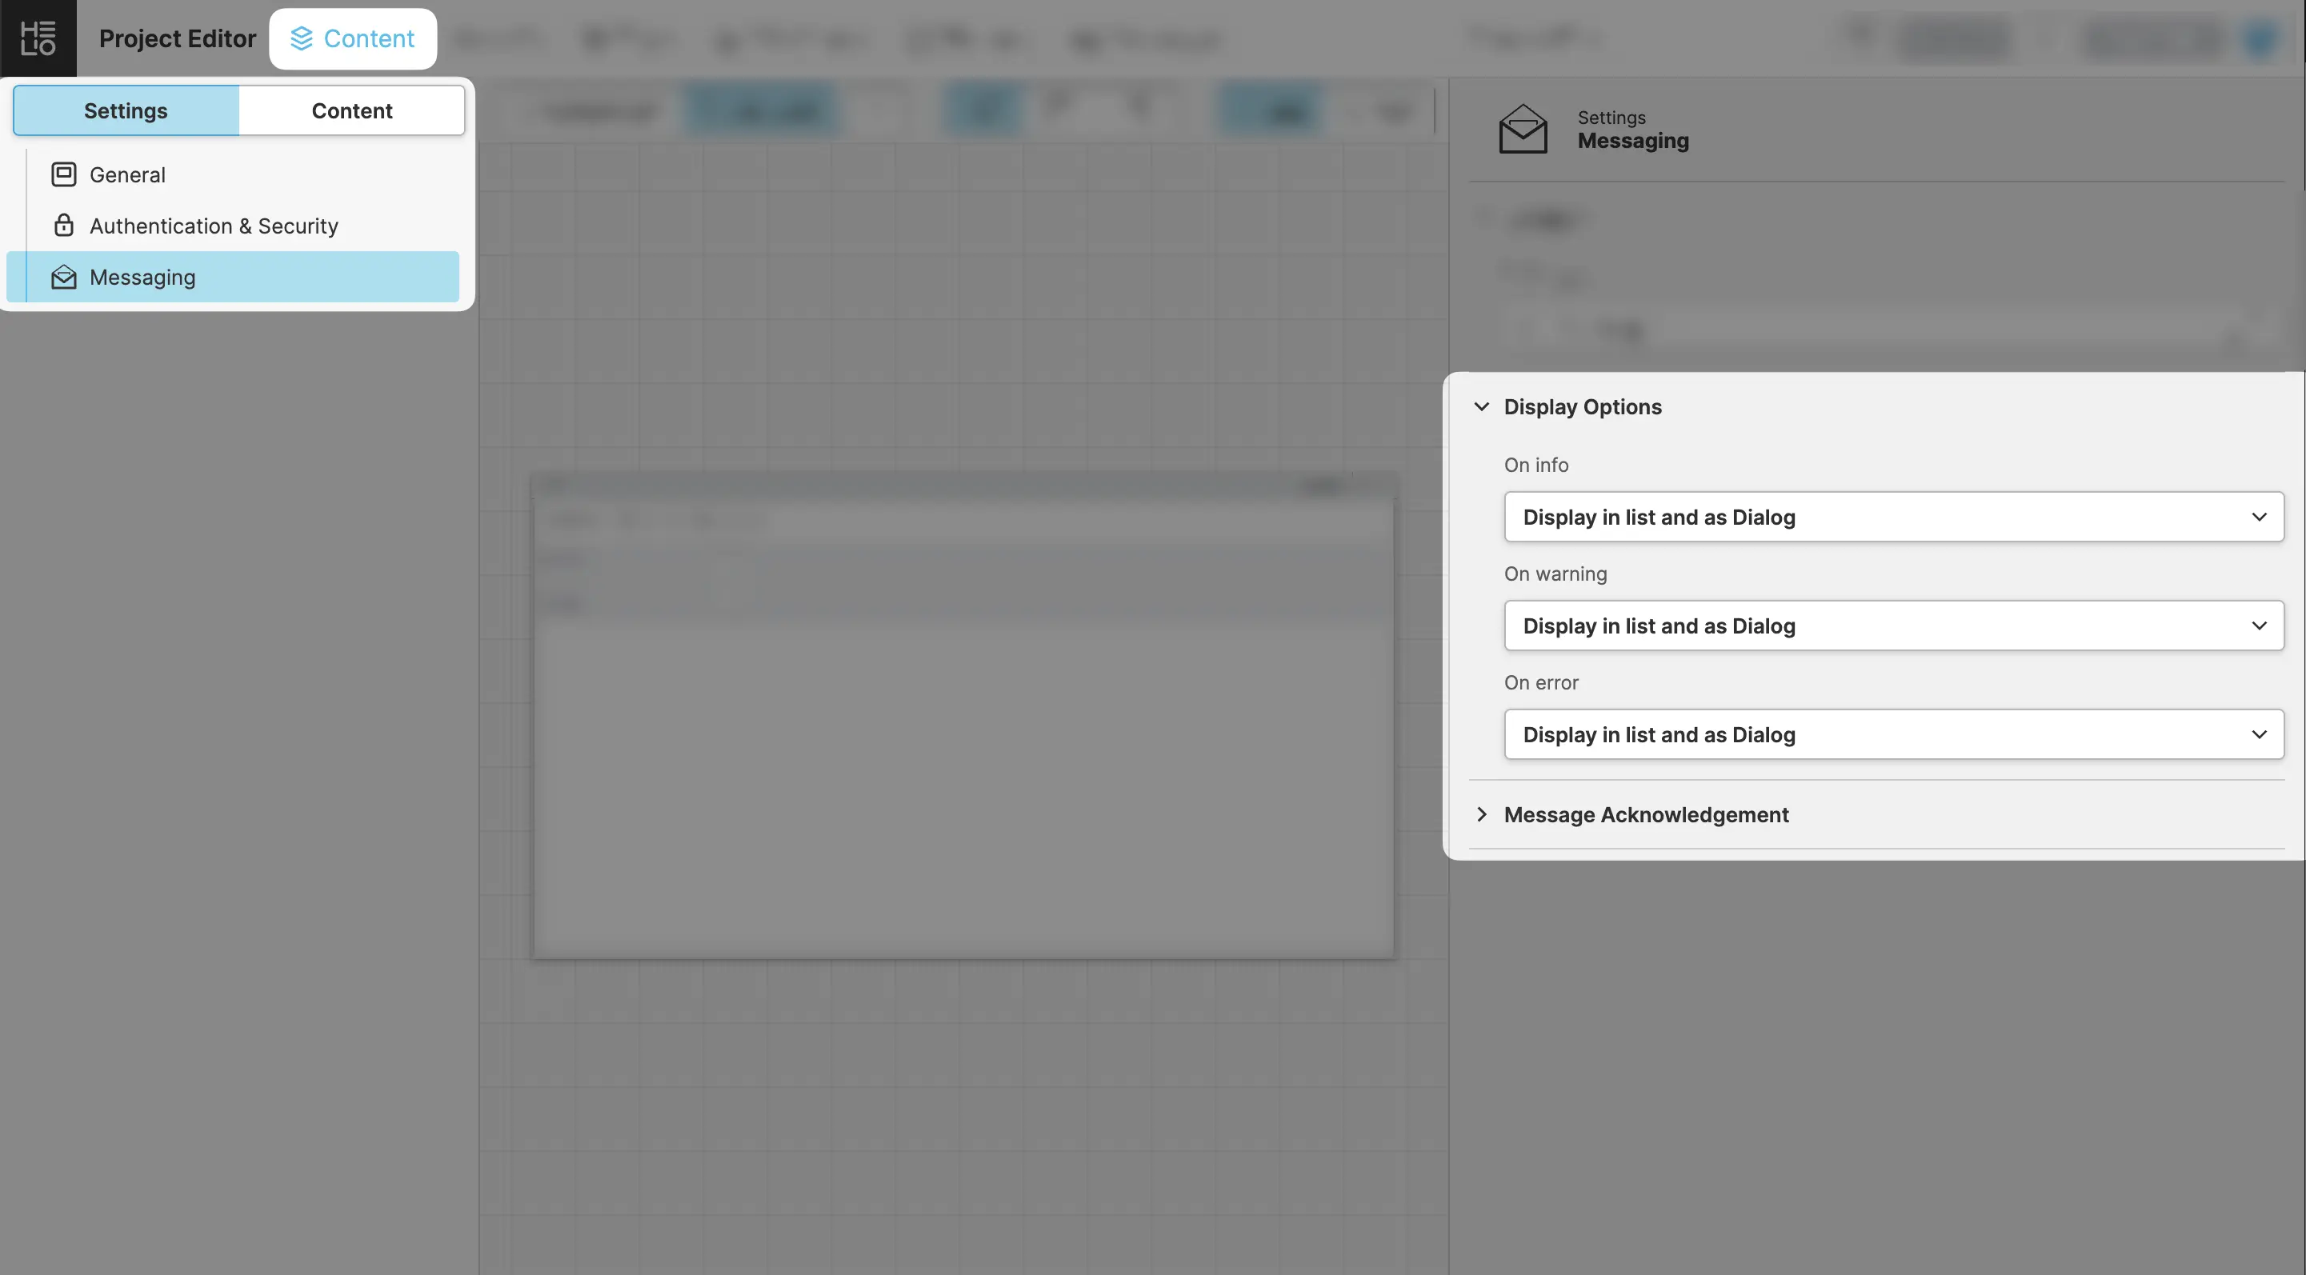Click the General window icon
The height and width of the screenshot is (1275, 2306).
pyautogui.click(x=63, y=174)
